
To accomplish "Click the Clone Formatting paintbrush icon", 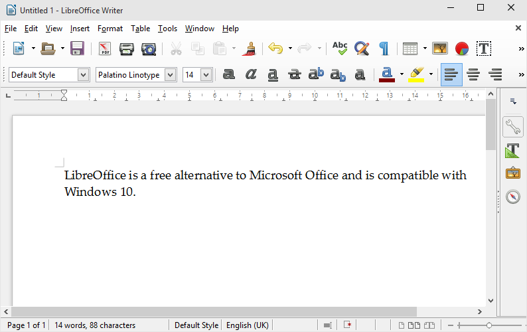I will pos(250,48).
